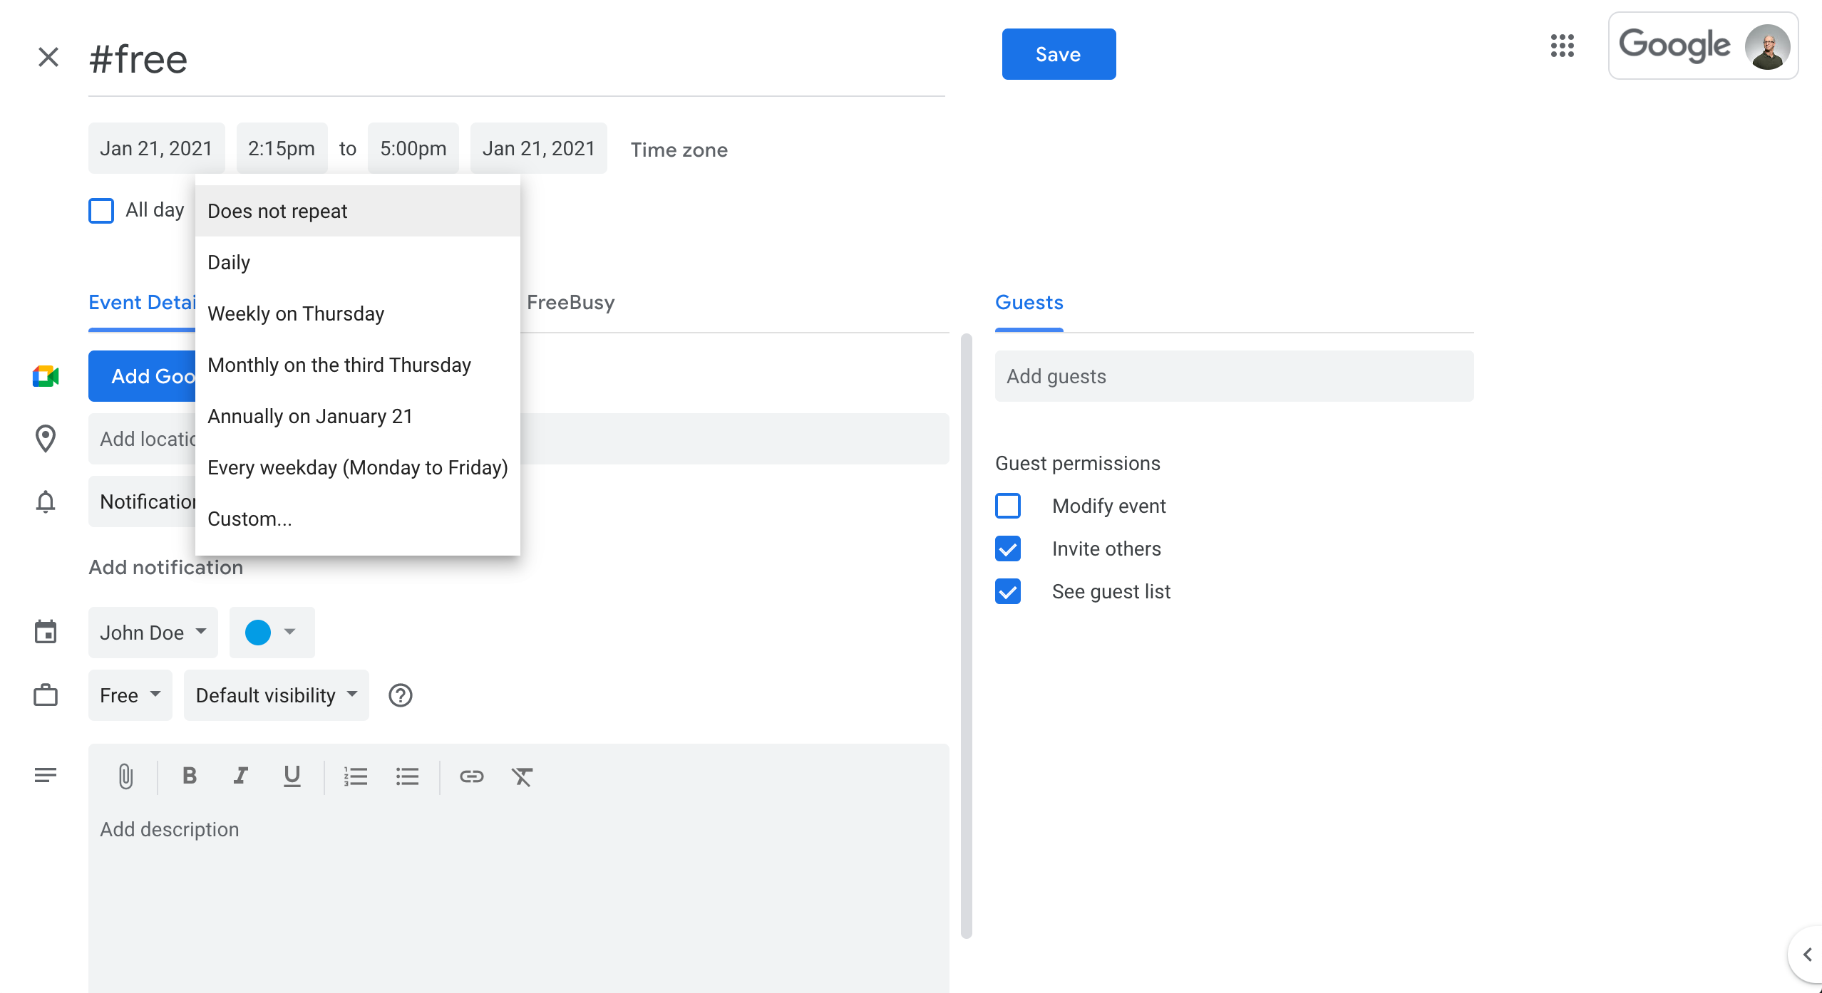Expand the Free availability dropdown
The width and height of the screenshot is (1822, 993).
click(130, 695)
